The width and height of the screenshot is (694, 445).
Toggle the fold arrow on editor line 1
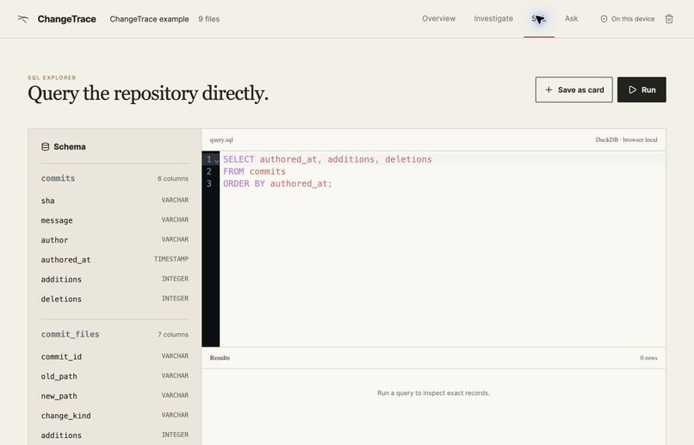216,160
